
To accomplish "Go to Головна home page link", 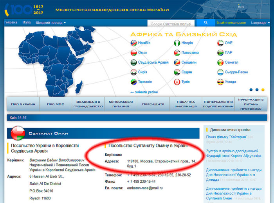I will [11, 23].
